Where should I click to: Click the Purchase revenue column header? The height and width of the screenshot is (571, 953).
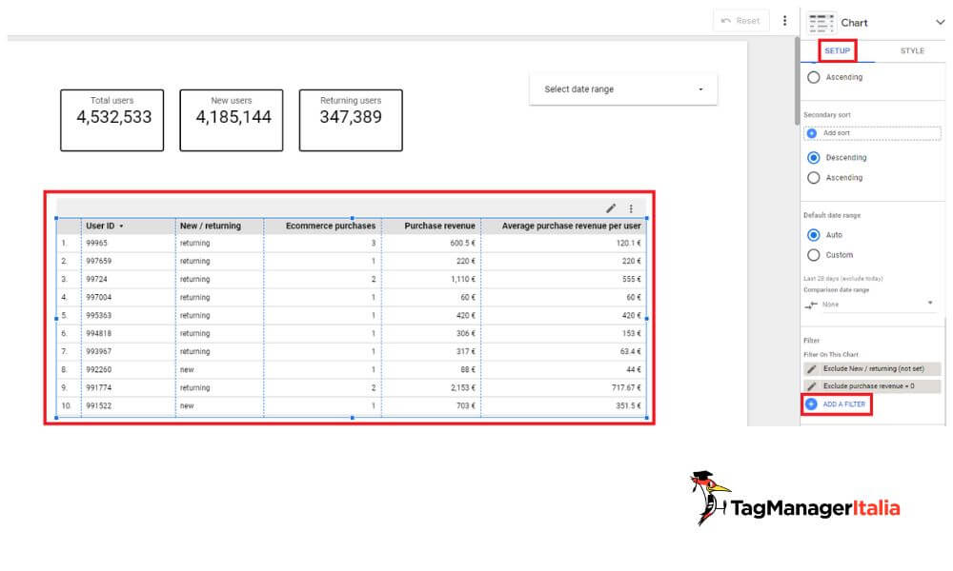(440, 226)
